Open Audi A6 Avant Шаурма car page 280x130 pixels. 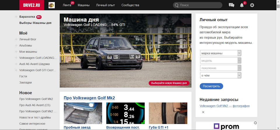pyautogui.click(x=34, y=64)
